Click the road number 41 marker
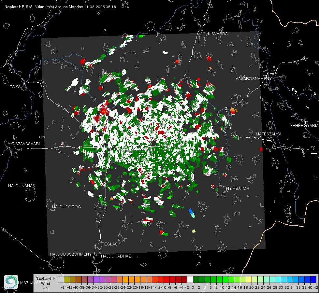 click(x=248, y=95)
